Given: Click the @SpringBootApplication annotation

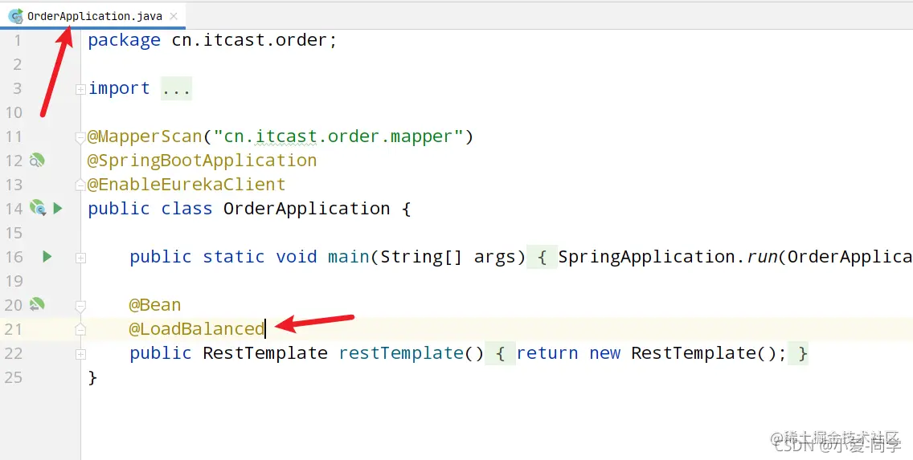Looking at the screenshot, I should point(202,161).
